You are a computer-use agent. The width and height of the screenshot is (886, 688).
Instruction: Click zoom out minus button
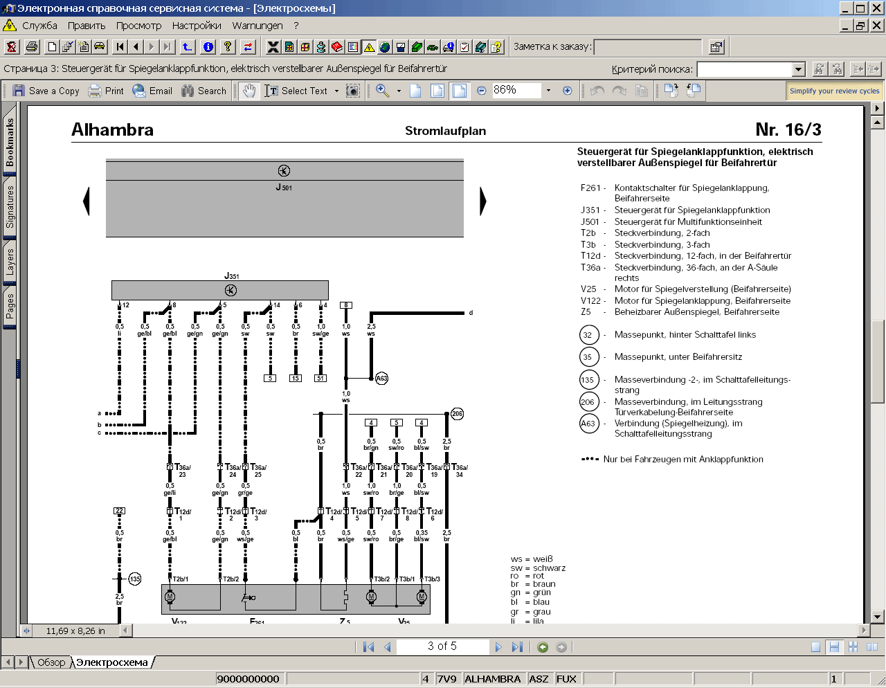pyautogui.click(x=482, y=91)
